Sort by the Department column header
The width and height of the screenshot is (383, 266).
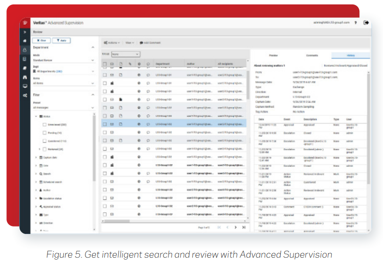coord(163,64)
